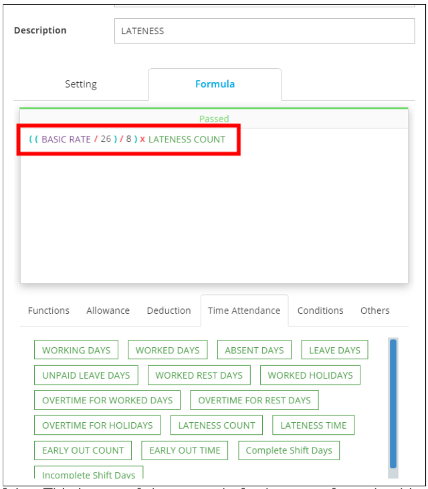Click the Description input field
Image resolution: width=428 pixels, height=489 pixels.
pyautogui.click(x=264, y=31)
